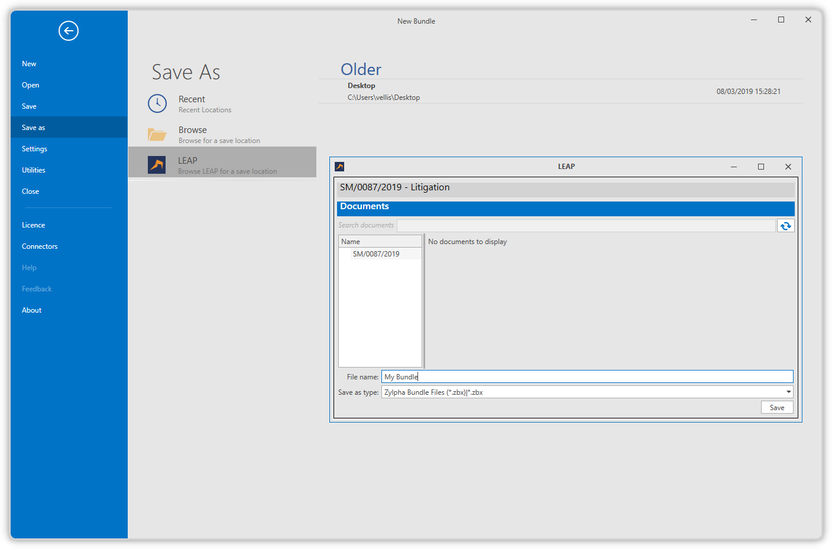
Task: Click the LEAP logo icon in Save As list
Action: [157, 165]
